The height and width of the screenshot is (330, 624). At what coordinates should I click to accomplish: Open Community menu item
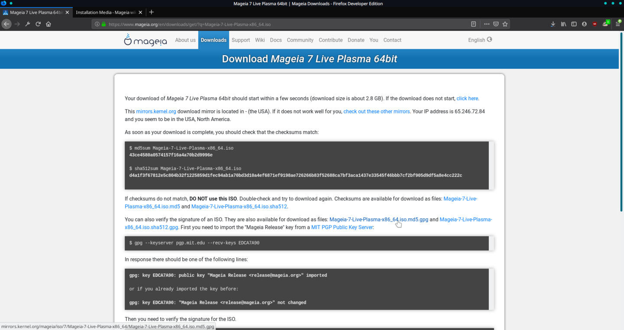pos(300,40)
